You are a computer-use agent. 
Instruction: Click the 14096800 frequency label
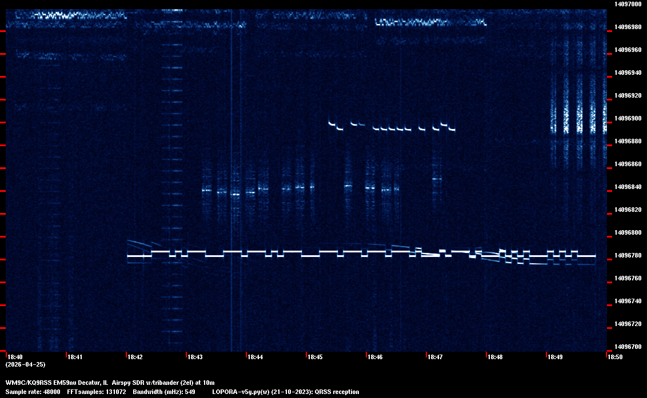[x=628, y=232]
